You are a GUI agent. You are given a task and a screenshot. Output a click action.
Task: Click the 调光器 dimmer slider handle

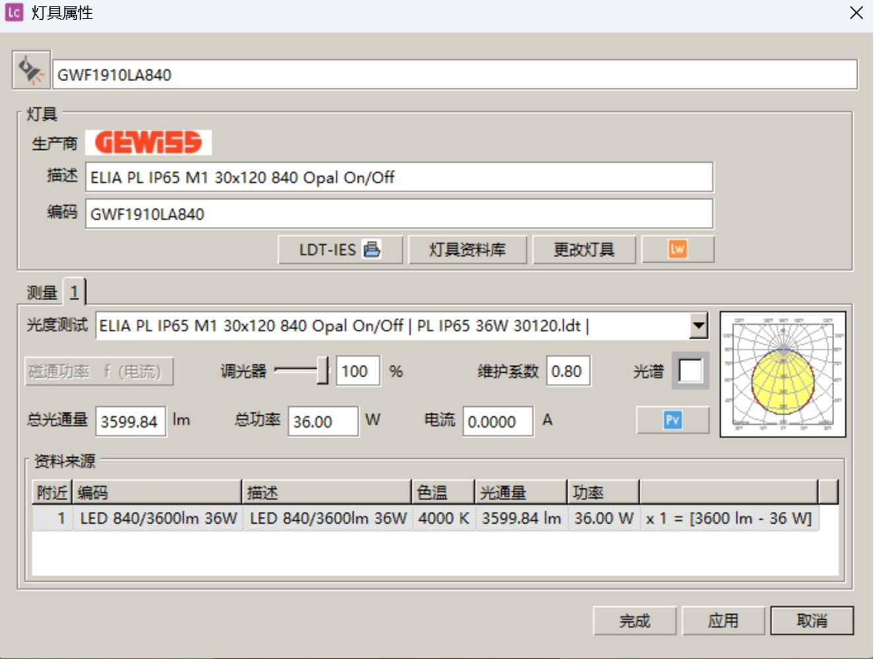pyautogui.click(x=322, y=371)
